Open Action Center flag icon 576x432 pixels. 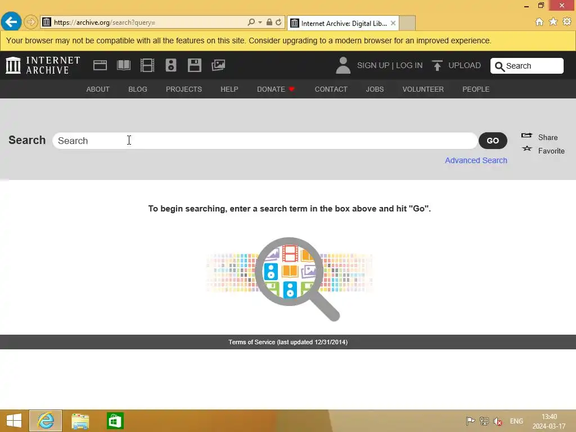[x=470, y=421]
